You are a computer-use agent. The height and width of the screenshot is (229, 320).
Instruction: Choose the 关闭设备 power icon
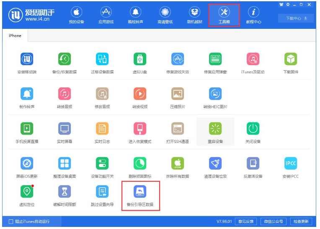[x=253, y=129]
